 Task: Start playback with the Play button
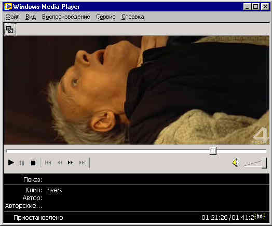click(11, 163)
